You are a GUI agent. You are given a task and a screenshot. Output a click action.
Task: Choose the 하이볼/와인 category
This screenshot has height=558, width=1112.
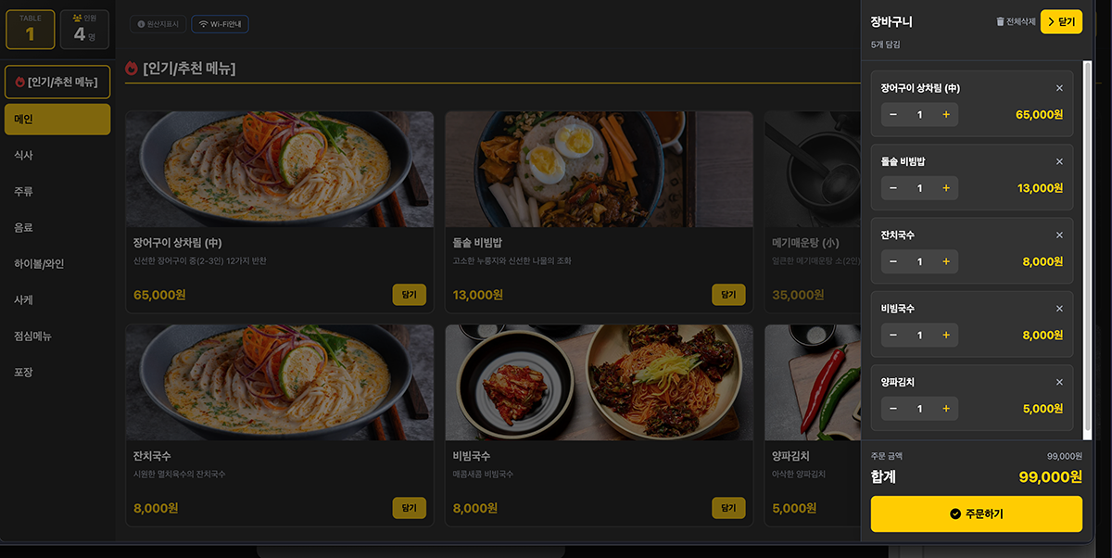57,263
